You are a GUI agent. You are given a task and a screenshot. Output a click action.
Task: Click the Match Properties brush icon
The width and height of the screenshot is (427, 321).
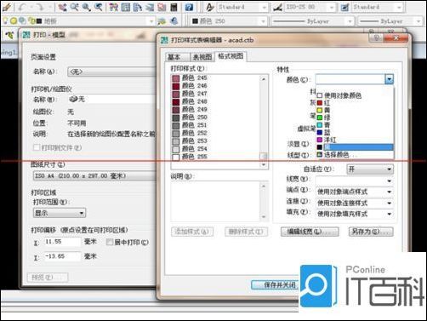click(6, 7)
